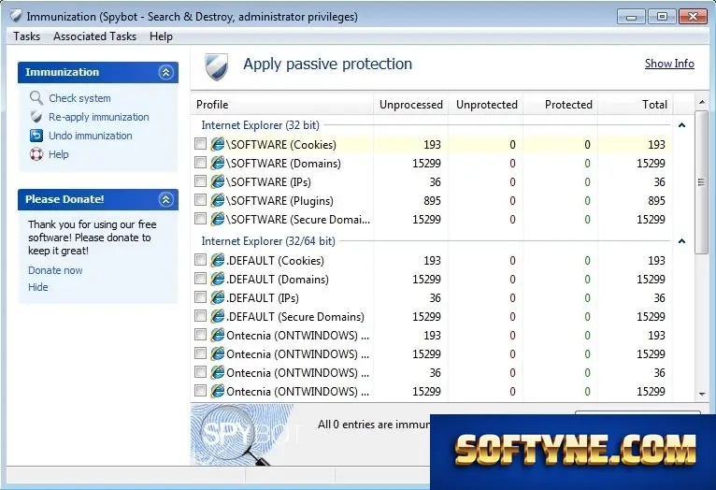This screenshot has height=490, width=716.
Task: Tick the \SOFTWARE (Domains) checkbox
Action: (x=200, y=163)
